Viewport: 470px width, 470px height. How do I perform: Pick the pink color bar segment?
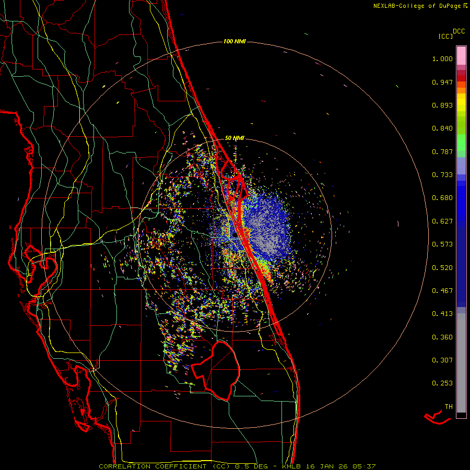point(461,55)
